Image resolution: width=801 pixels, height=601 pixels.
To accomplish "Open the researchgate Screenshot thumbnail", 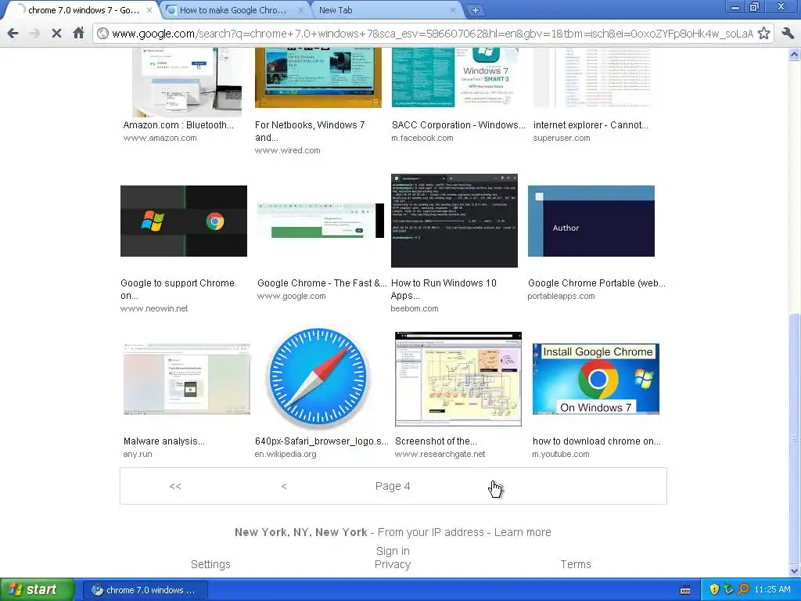I will [x=458, y=379].
